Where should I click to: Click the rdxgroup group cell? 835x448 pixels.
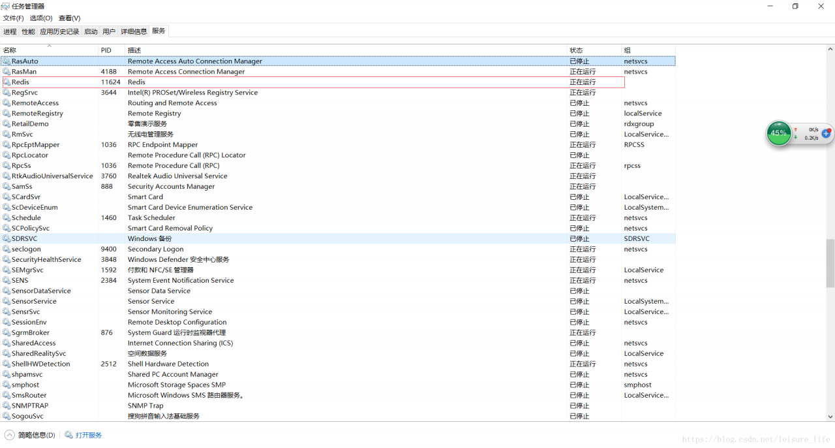[639, 123]
